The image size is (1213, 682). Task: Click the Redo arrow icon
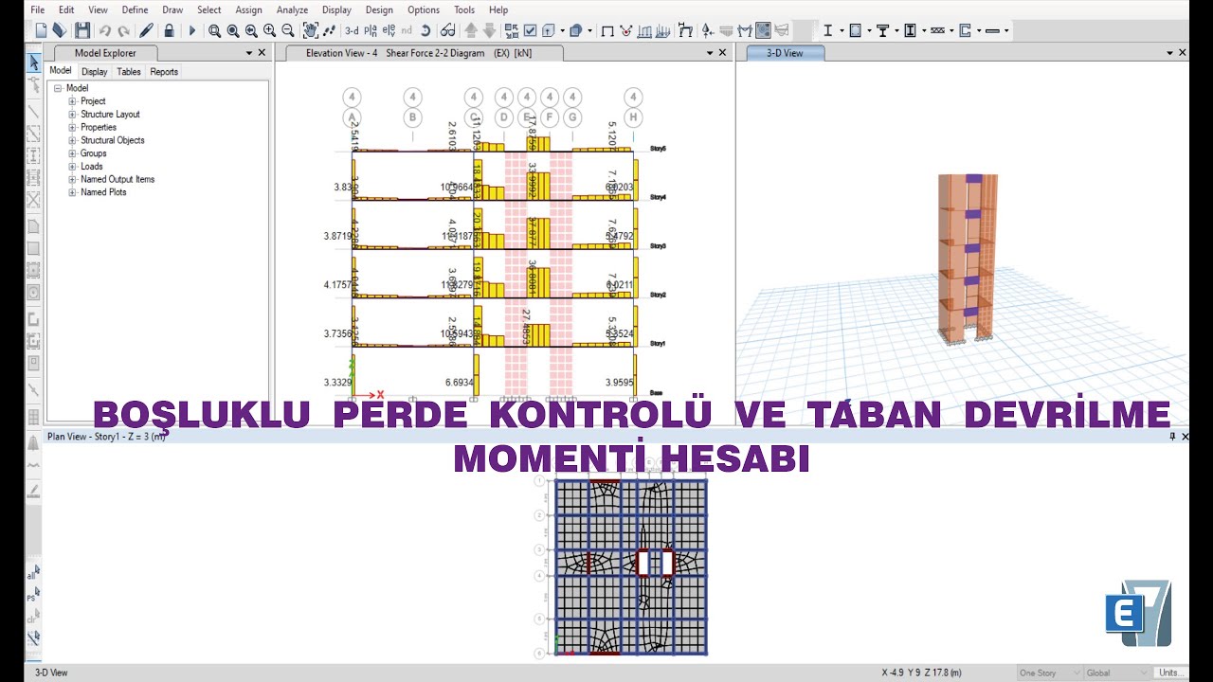coord(124,30)
